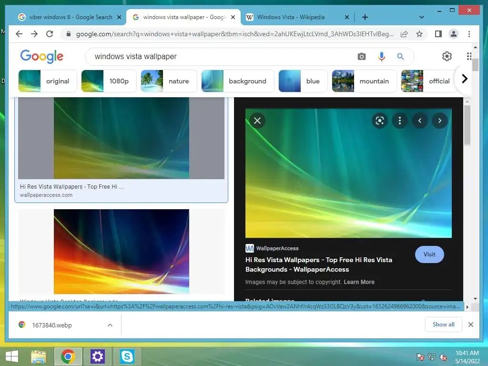Expand options for 1673840.webp download
This screenshot has height=366, width=488.
tap(110, 325)
